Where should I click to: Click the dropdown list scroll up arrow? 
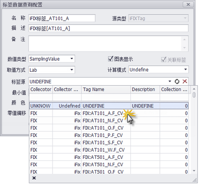[194, 89]
